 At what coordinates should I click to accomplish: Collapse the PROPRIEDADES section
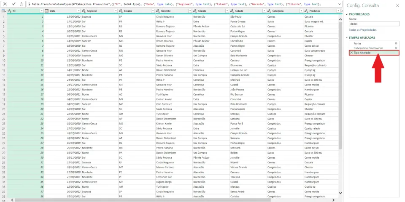[x=347, y=14]
